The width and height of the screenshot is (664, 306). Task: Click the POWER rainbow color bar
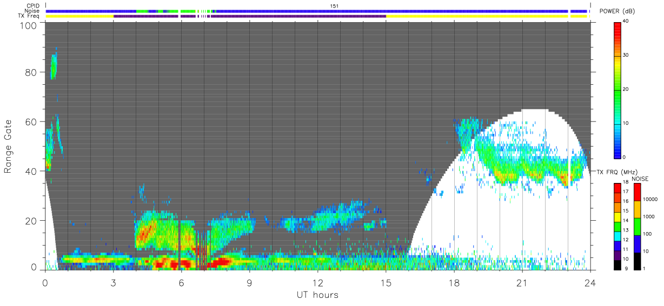click(x=617, y=90)
